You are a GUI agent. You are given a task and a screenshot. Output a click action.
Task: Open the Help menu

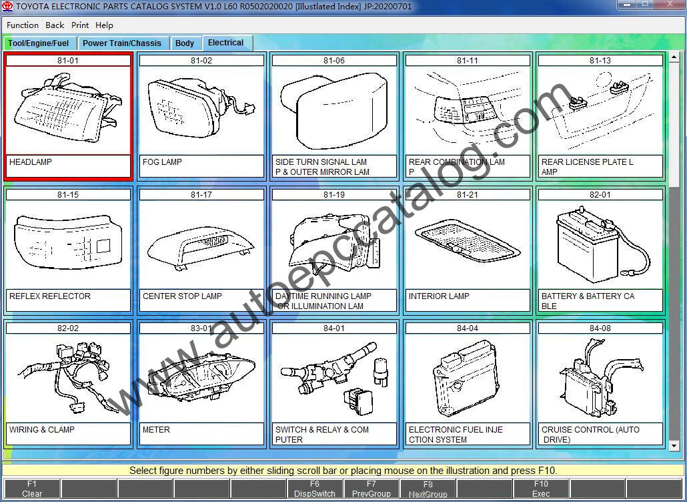point(104,25)
